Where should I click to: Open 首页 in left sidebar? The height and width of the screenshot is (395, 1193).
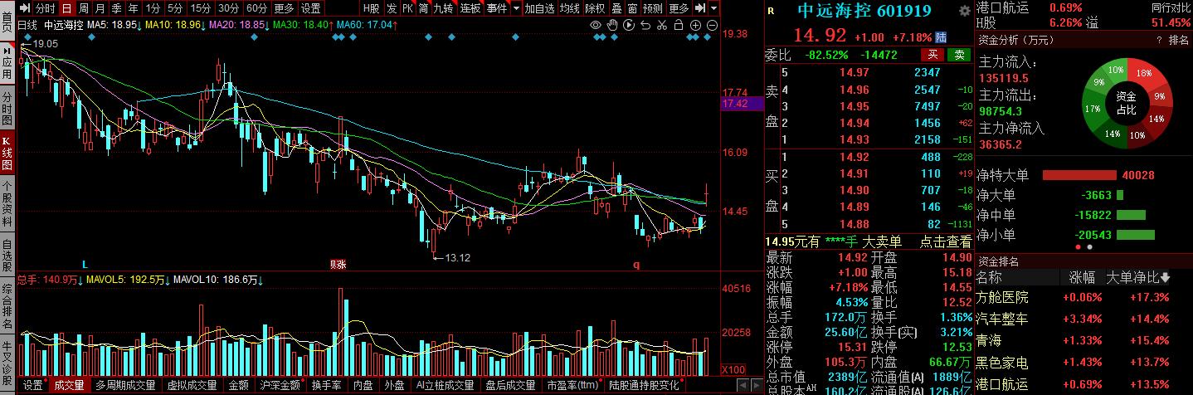tap(7, 22)
